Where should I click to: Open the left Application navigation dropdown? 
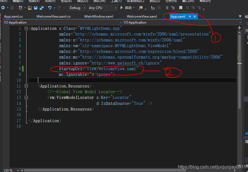[x=63, y=22]
